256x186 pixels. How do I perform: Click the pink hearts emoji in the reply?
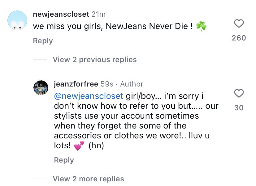click(x=80, y=146)
